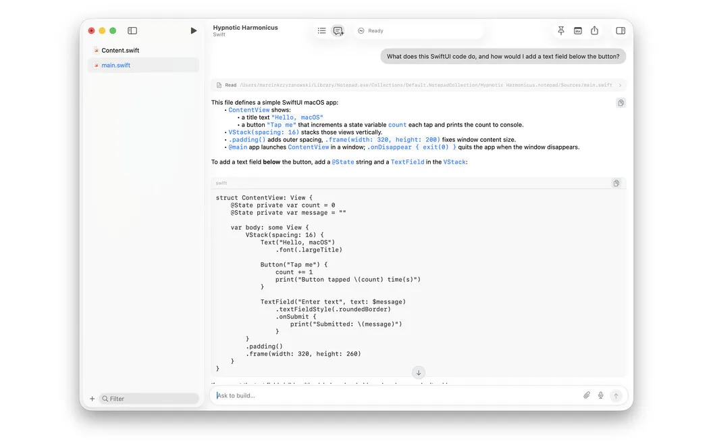Screen dimensions: 713x446
Task: Pin the window with the pin icon
Action: pyautogui.click(x=561, y=30)
